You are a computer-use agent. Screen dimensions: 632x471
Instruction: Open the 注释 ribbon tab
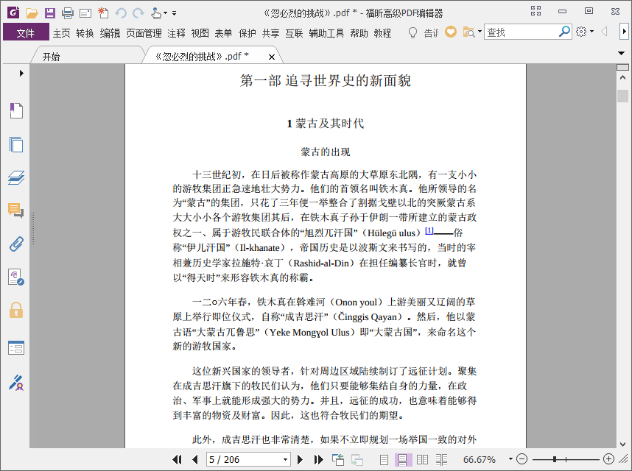tap(177, 33)
